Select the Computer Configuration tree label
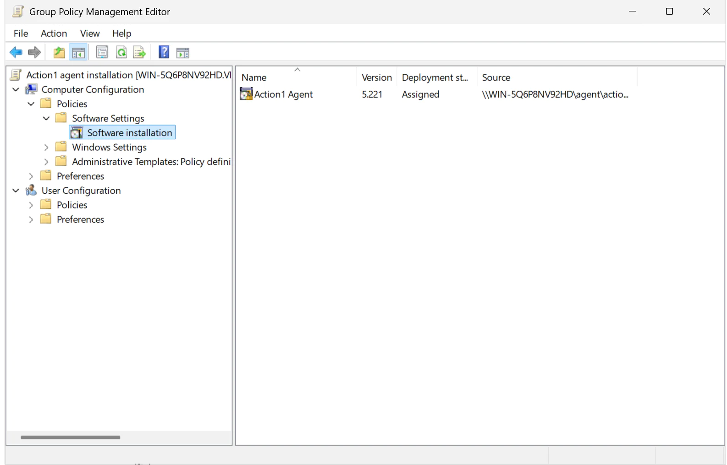The height and width of the screenshot is (465, 727). click(93, 89)
